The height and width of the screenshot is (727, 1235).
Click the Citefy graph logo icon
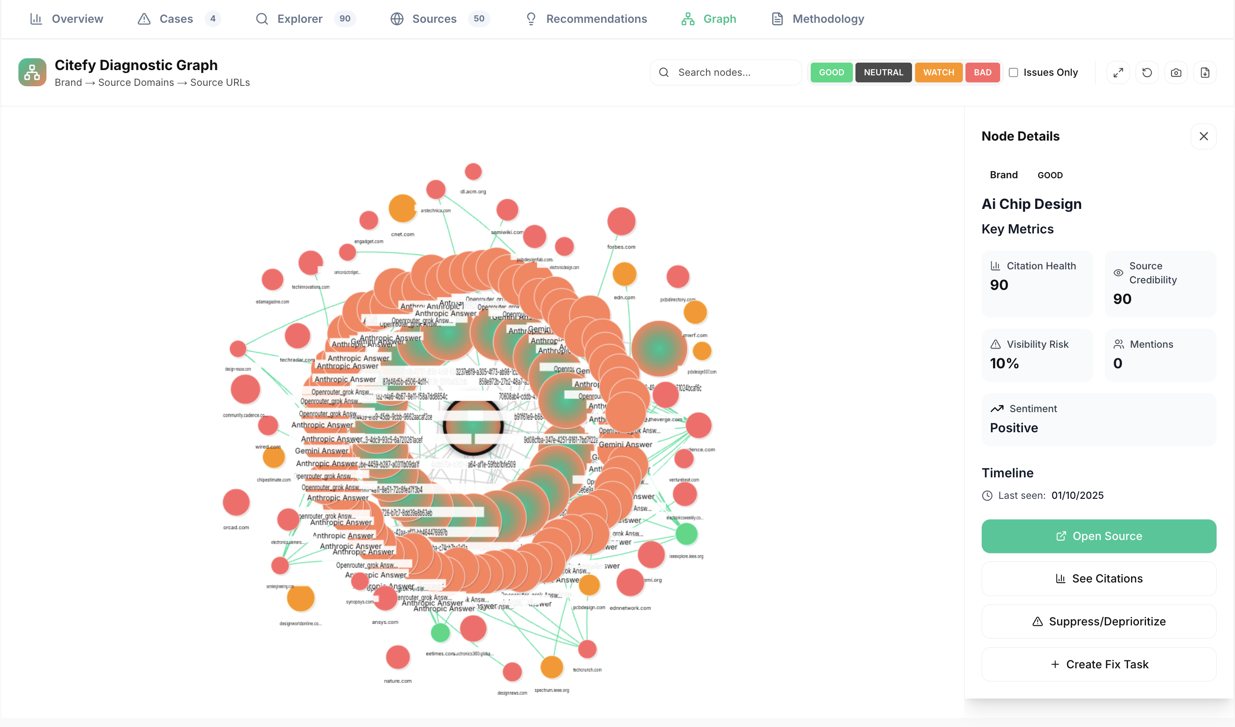click(x=32, y=73)
